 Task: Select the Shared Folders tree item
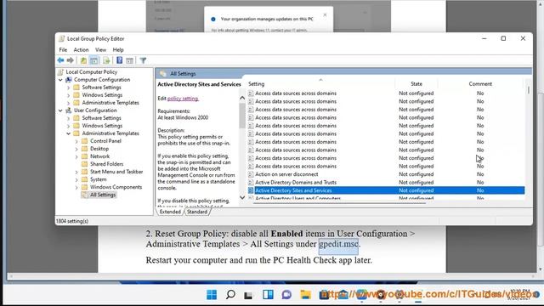(107, 164)
